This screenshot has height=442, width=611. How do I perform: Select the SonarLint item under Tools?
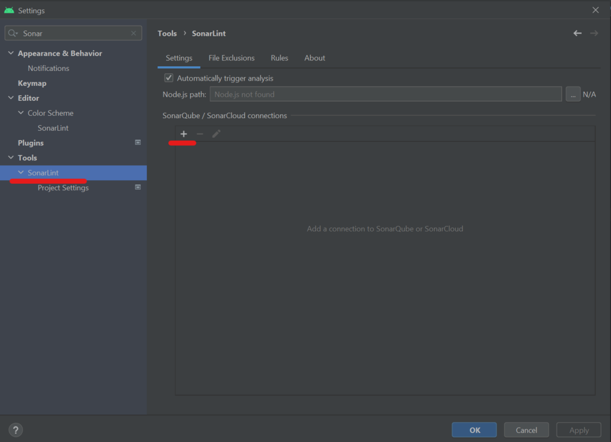point(73,172)
